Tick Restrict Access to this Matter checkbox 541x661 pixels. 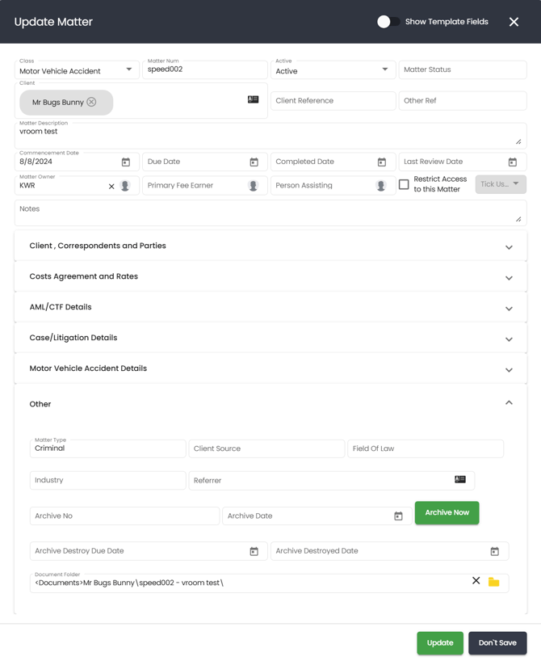(404, 184)
